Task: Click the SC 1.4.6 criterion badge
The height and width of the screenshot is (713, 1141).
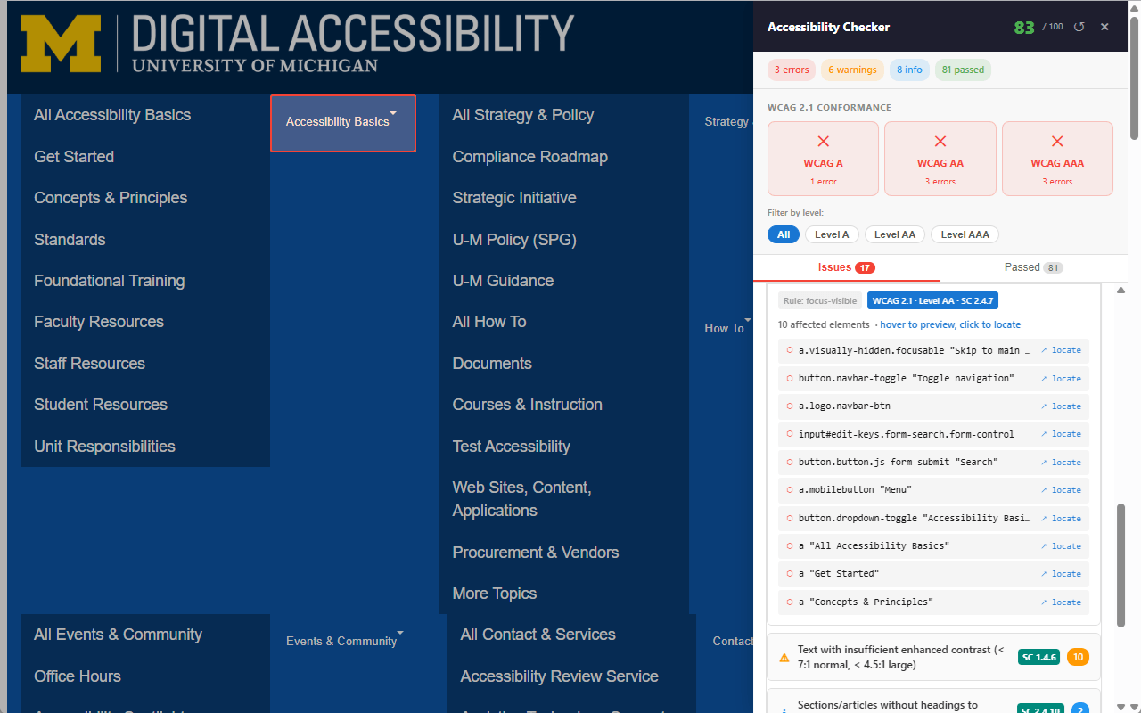Action: [1038, 657]
